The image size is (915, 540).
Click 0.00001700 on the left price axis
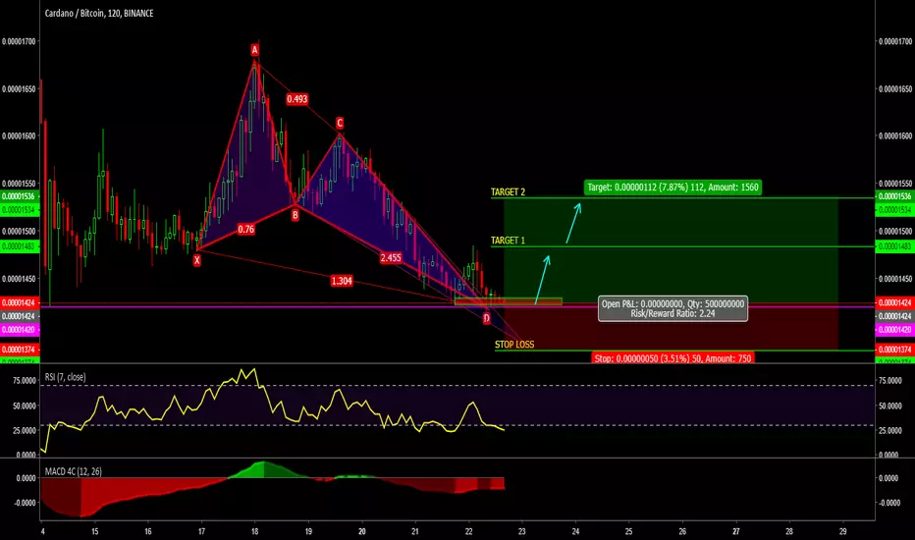pos(19,41)
